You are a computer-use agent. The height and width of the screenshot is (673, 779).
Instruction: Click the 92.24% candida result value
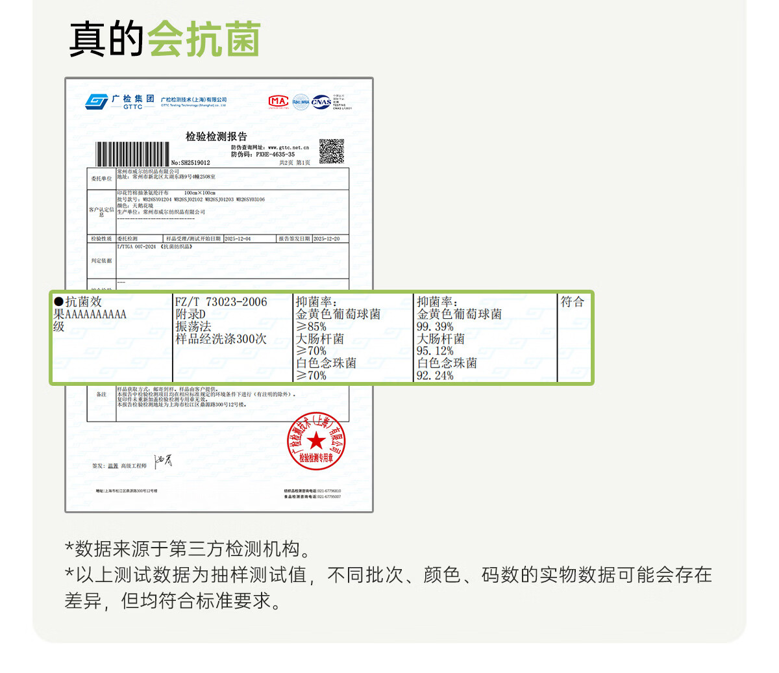(435, 375)
